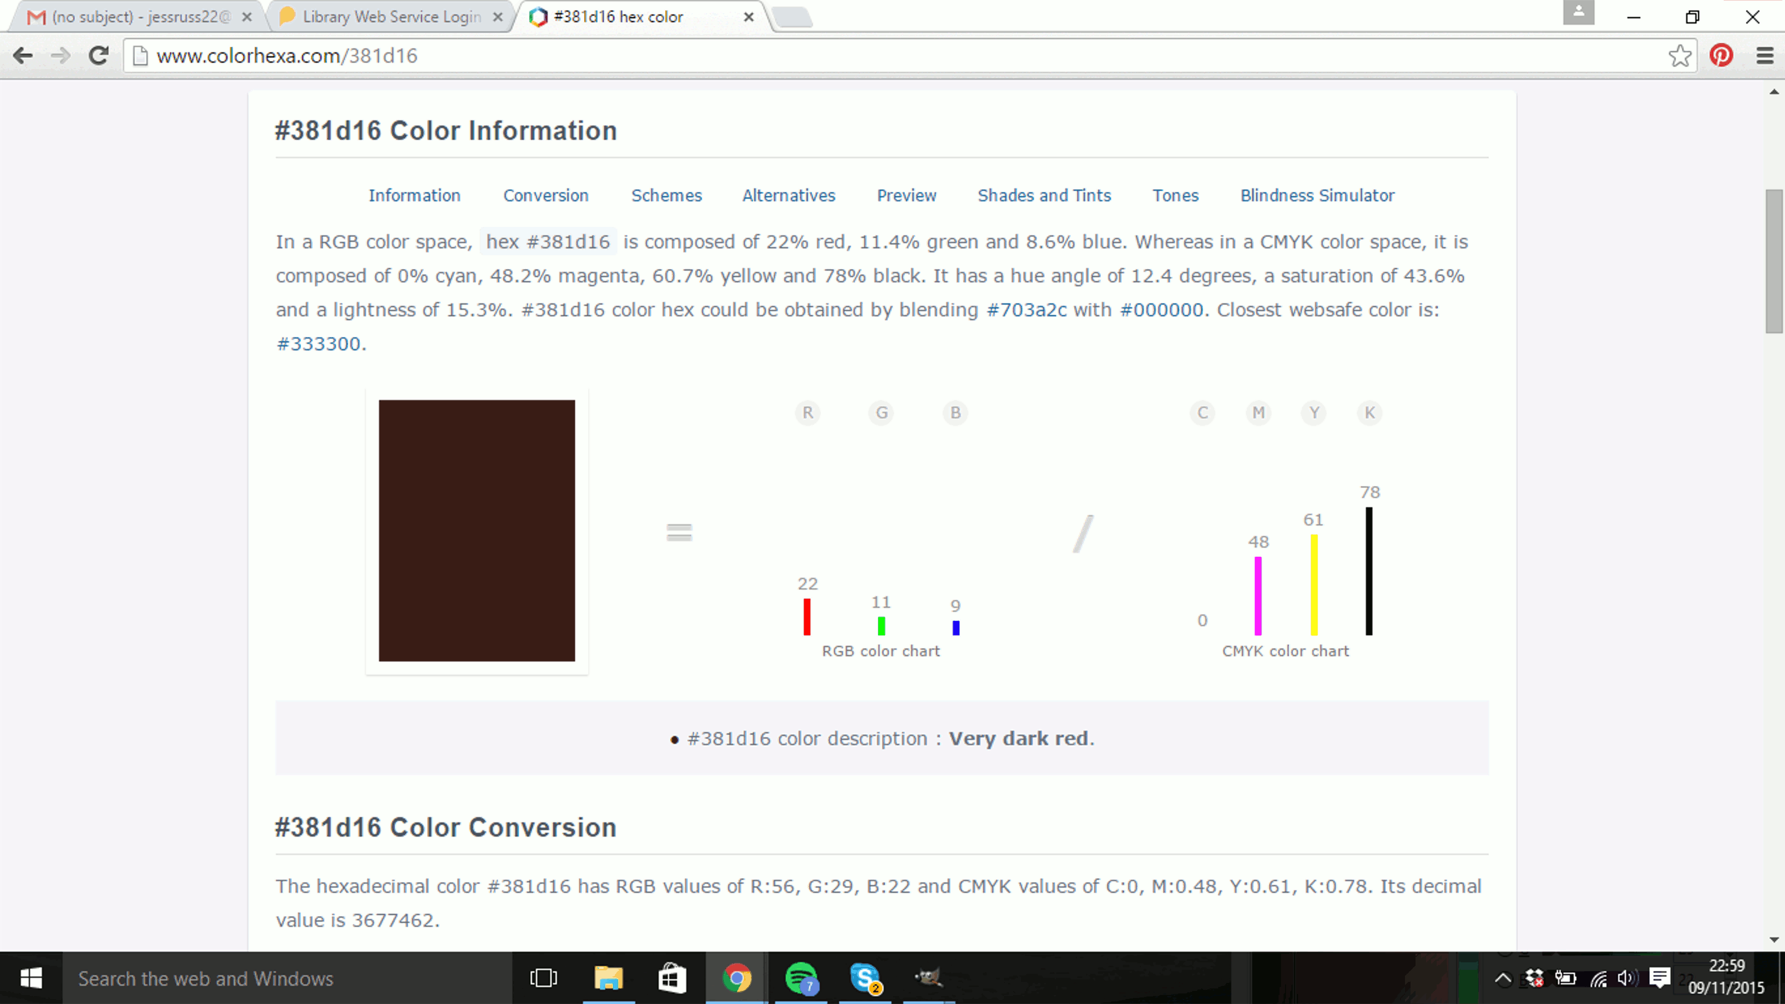Open Spotify from the taskbar

tap(801, 978)
